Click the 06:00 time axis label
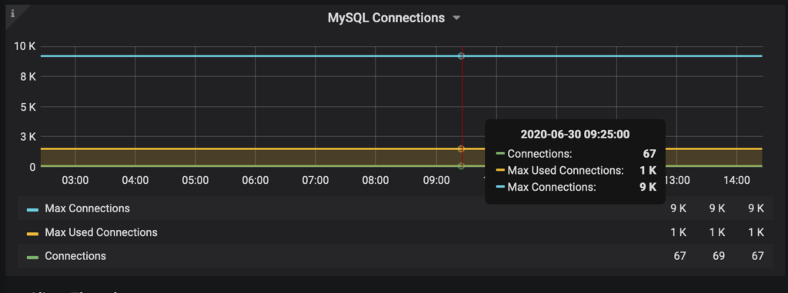This screenshot has height=293, width=788. click(255, 181)
